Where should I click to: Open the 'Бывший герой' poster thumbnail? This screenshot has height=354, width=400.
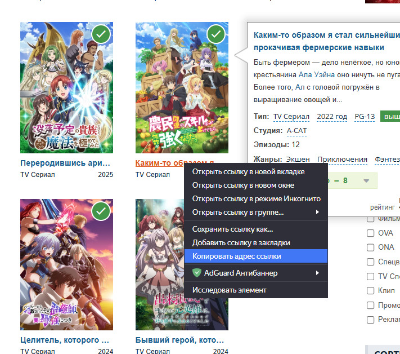pyautogui.click(x=182, y=264)
